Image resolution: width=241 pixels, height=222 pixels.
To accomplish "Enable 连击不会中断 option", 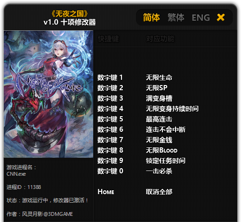I will click(x=166, y=129).
